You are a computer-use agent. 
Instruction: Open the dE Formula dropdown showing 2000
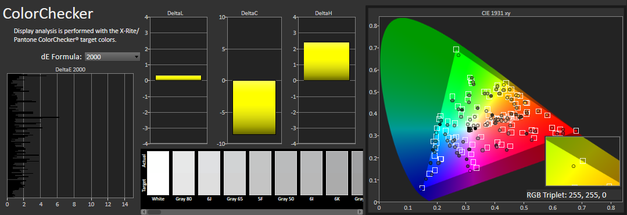click(112, 57)
